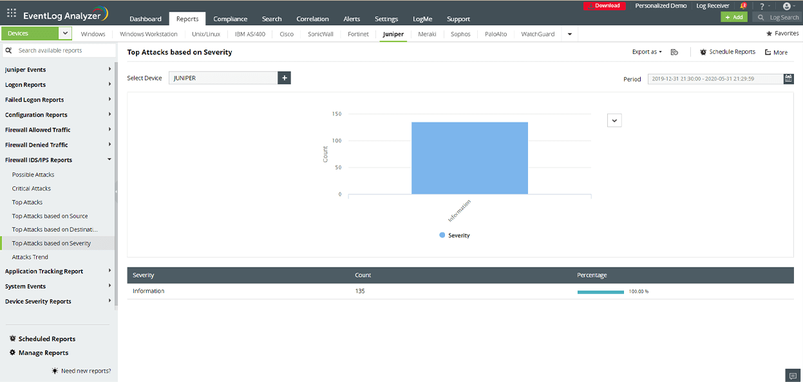Expand Firewall Allowed Traffic section

(x=58, y=129)
